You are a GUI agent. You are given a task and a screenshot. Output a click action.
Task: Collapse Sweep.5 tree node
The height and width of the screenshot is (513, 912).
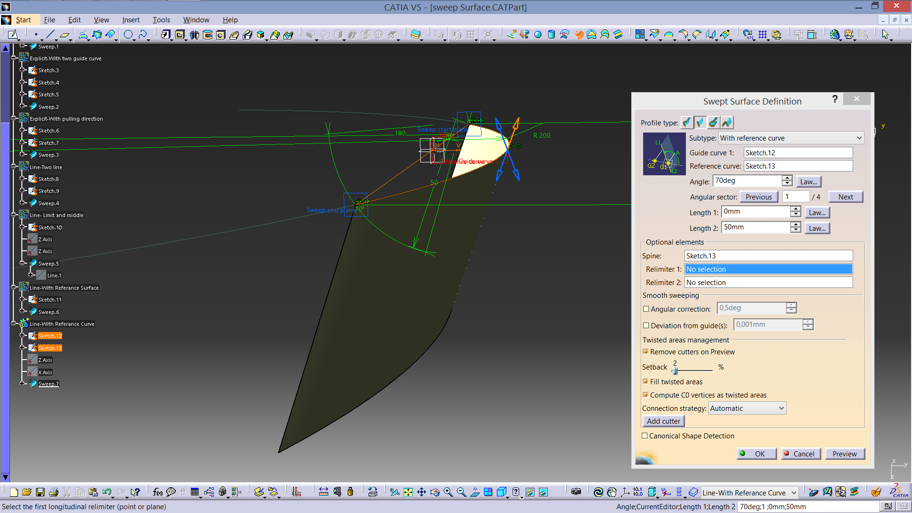(x=22, y=263)
